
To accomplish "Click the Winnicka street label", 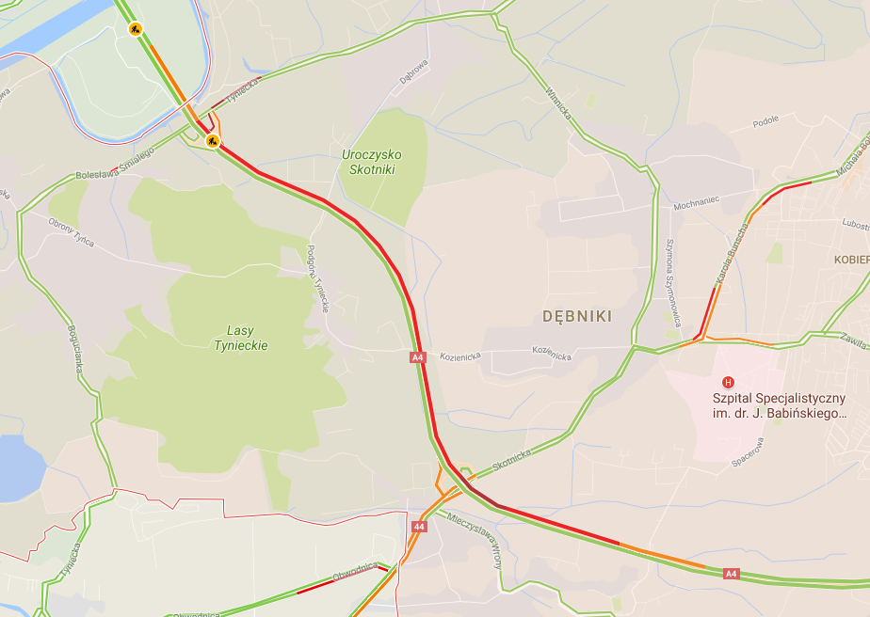I will coord(558,103).
